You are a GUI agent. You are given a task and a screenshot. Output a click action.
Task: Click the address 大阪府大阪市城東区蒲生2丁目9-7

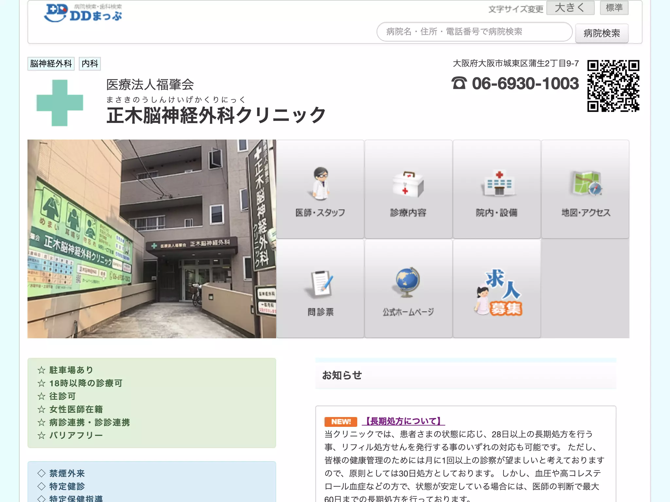(516, 63)
